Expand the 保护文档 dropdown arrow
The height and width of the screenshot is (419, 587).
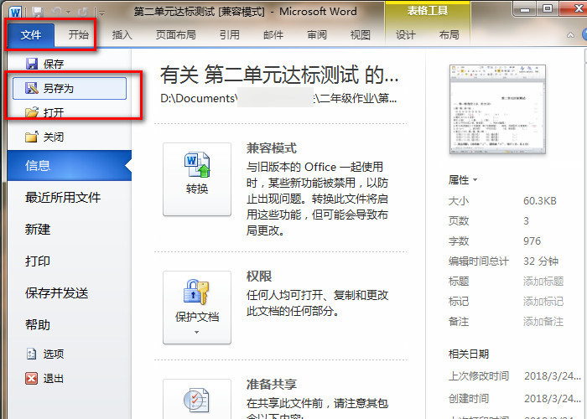click(196, 332)
